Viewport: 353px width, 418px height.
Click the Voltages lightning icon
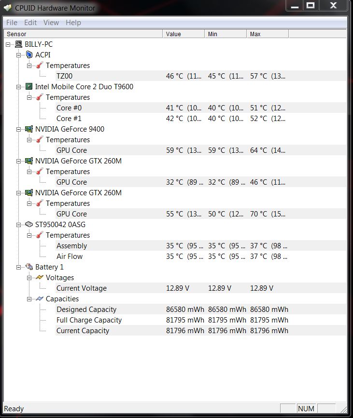coord(40,278)
